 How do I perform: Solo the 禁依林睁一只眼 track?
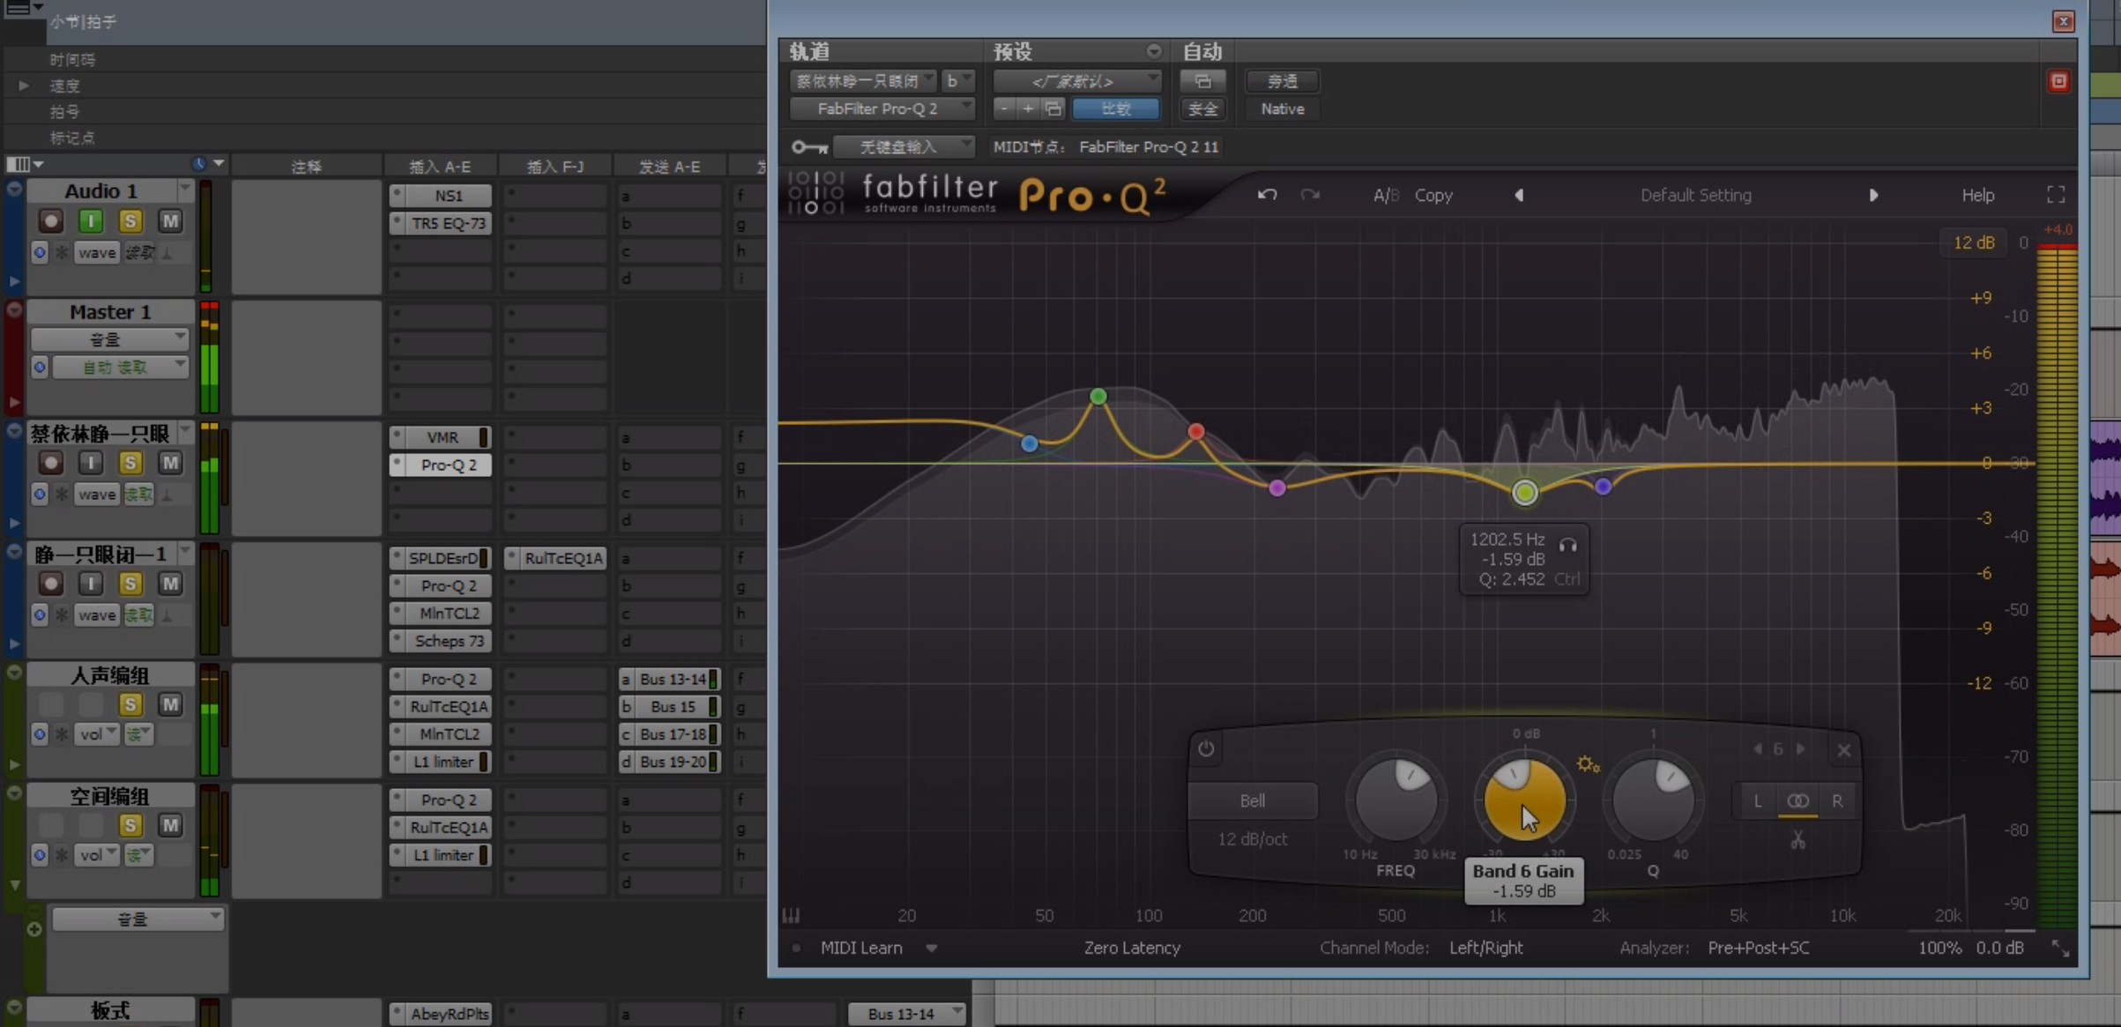tap(130, 462)
